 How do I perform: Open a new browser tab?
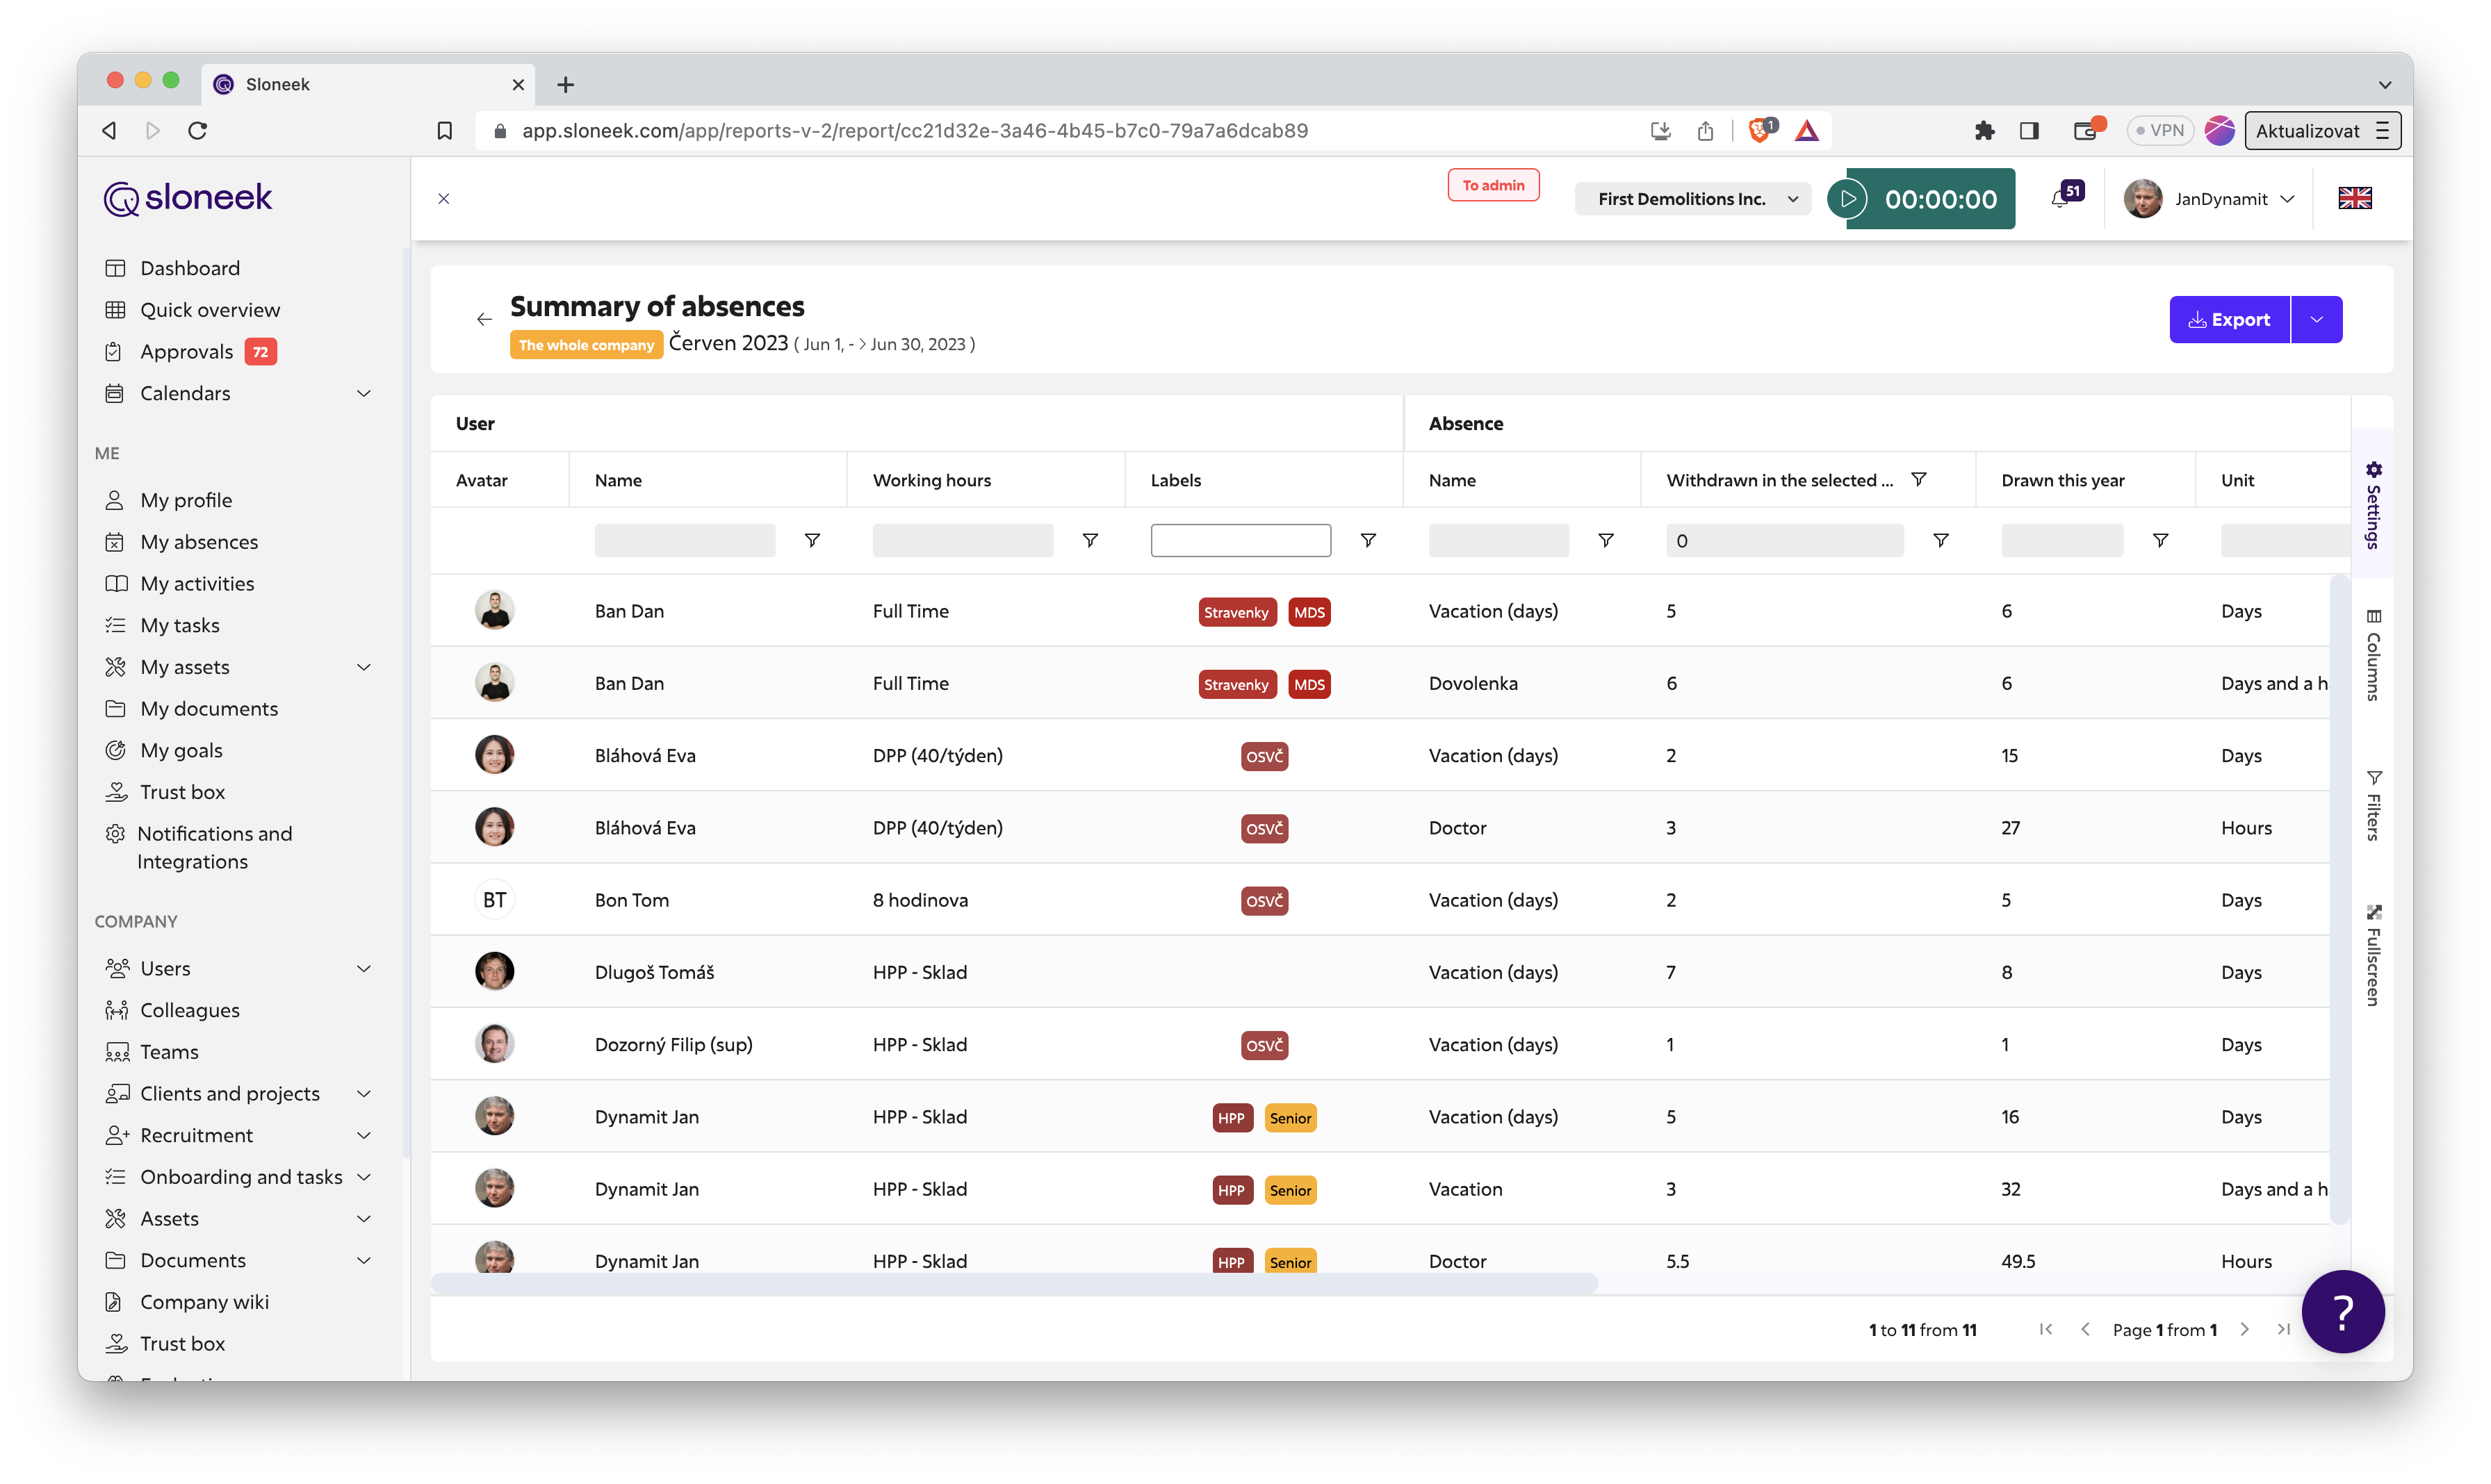click(565, 84)
